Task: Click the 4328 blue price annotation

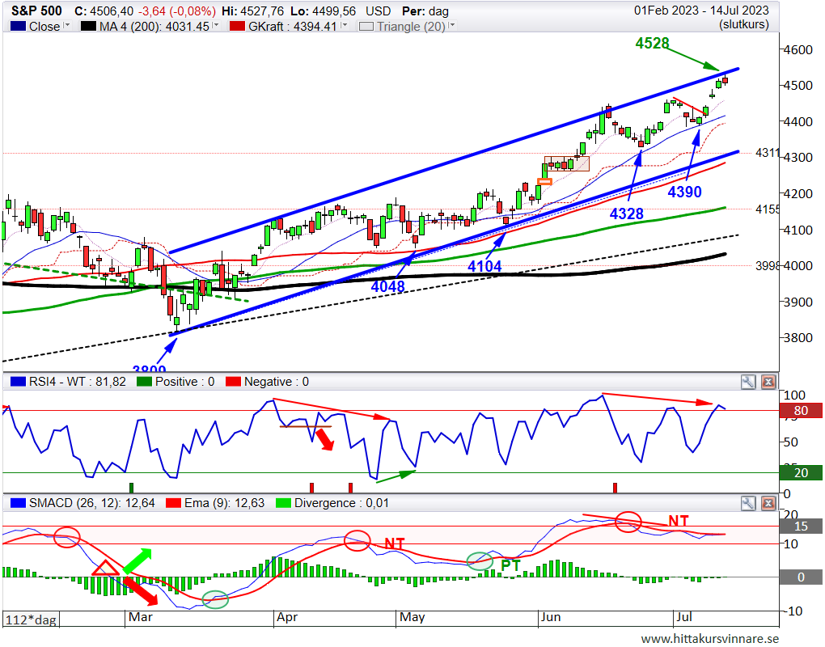Action: click(627, 214)
